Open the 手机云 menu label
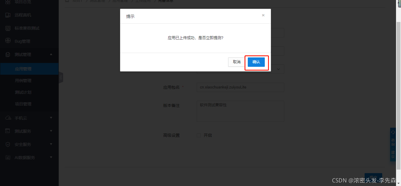401x186 pixels. tap(21, 118)
